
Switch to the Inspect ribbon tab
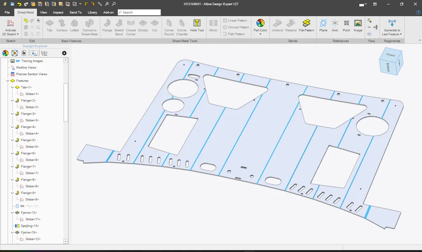point(58,12)
